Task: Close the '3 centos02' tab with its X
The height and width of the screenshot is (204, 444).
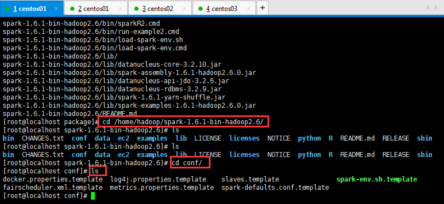Action: click(185, 9)
